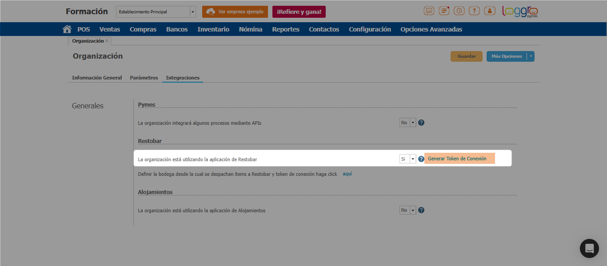Screen dimensions: 607x266
Task: Click the clock history icon
Action: pyautogui.click(x=459, y=11)
